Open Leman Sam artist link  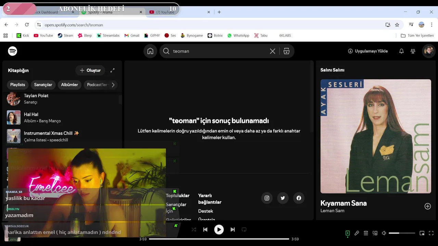click(x=332, y=211)
